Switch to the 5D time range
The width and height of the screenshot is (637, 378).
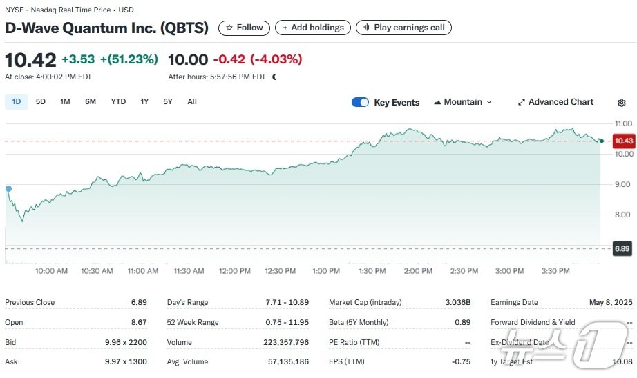click(41, 102)
